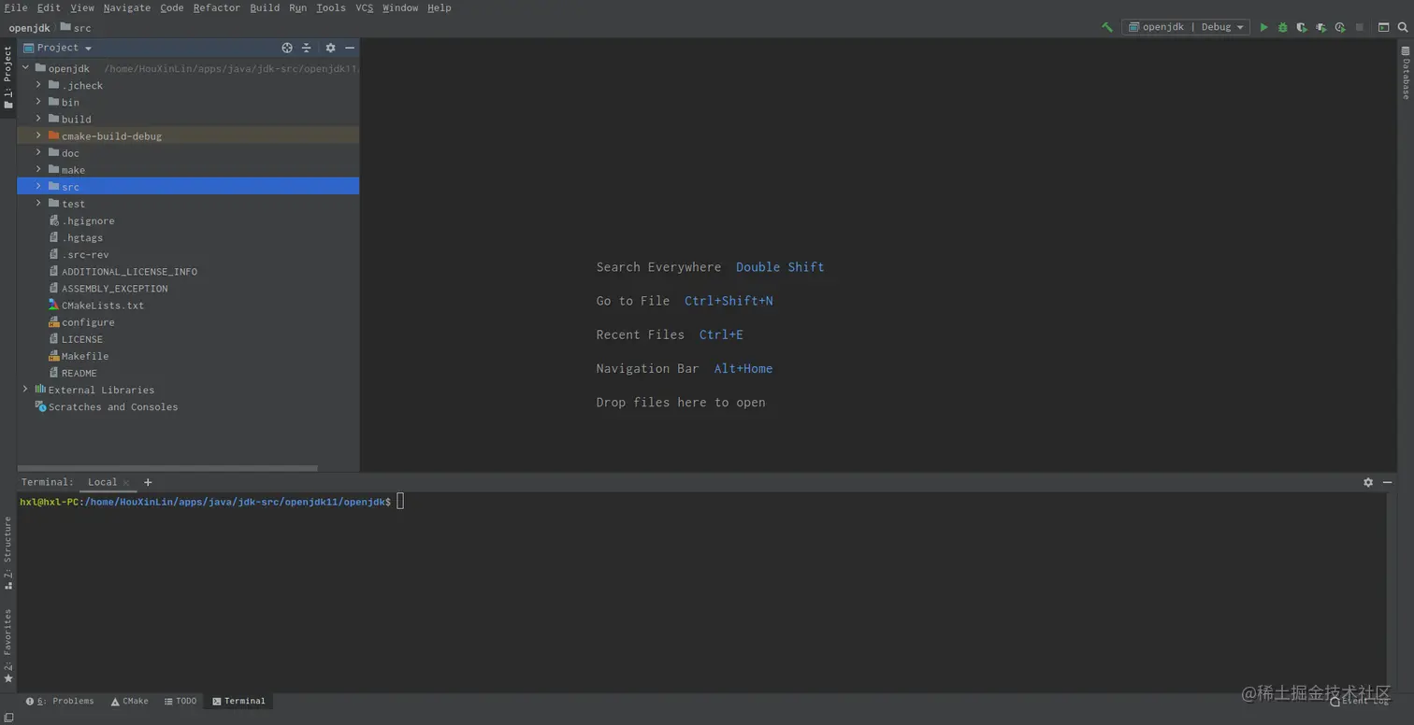Open the Tools menu
The image size is (1414, 725).
[331, 7]
